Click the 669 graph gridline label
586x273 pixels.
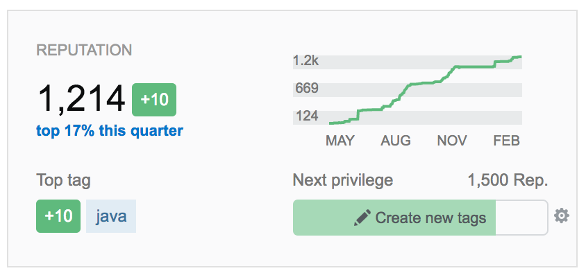pos(307,89)
